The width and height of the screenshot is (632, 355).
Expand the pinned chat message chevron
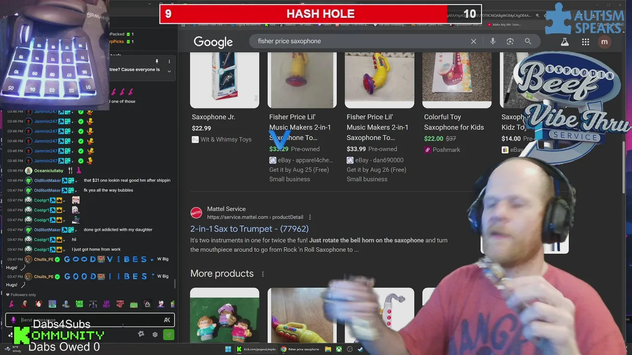coord(169,71)
